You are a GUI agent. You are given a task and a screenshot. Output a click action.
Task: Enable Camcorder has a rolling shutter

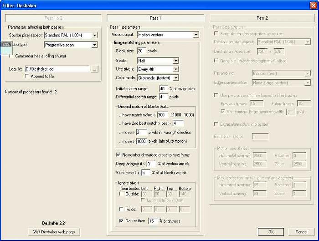pyautogui.click(x=12, y=56)
